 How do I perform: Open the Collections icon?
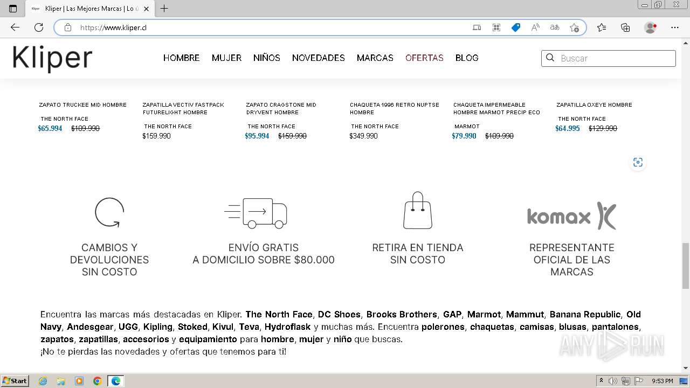pyautogui.click(x=625, y=27)
